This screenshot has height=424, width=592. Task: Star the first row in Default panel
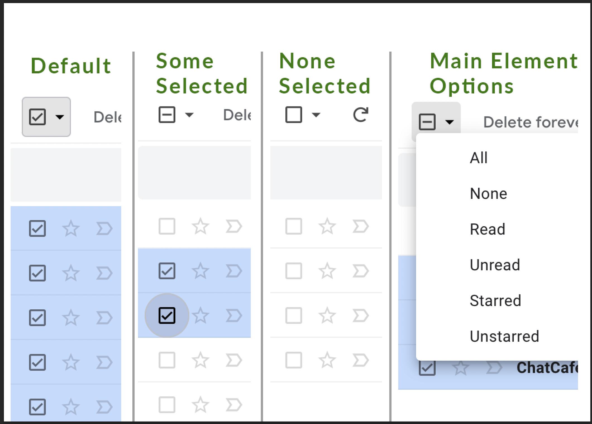(x=71, y=228)
